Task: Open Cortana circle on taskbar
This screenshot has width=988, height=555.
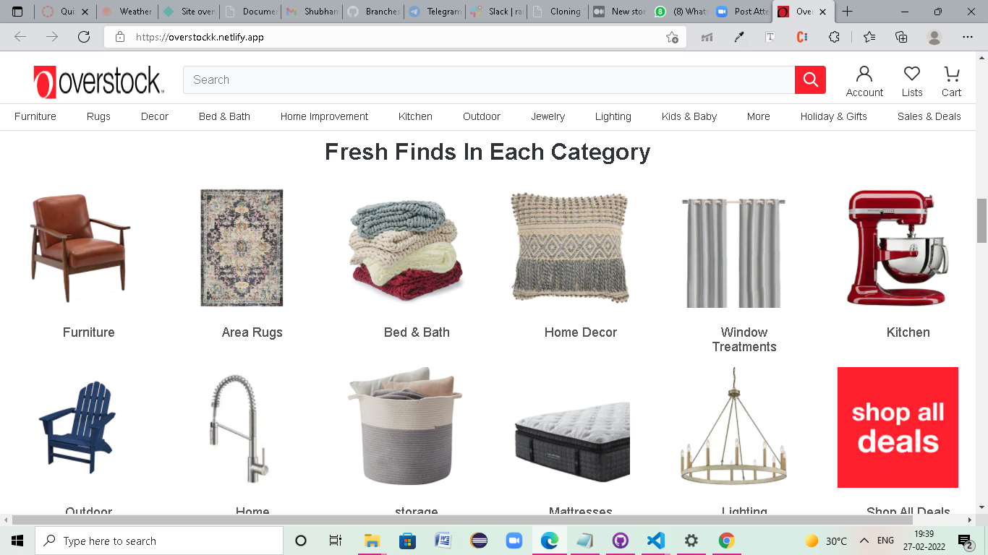Action: [301, 541]
